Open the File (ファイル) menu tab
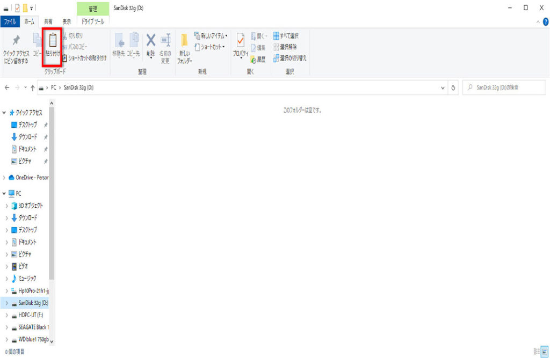550x358 pixels. (10, 22)
